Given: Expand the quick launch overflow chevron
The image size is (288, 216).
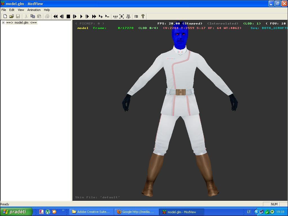Looking at the screenshot, I should [63, 210].
